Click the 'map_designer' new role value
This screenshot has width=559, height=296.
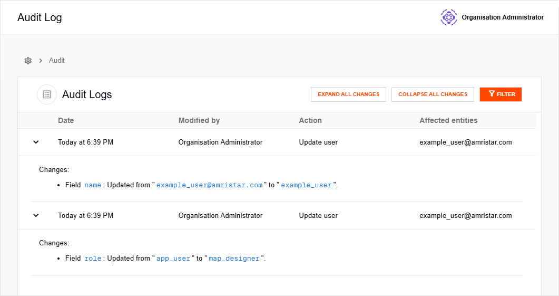tap(234, 258)
